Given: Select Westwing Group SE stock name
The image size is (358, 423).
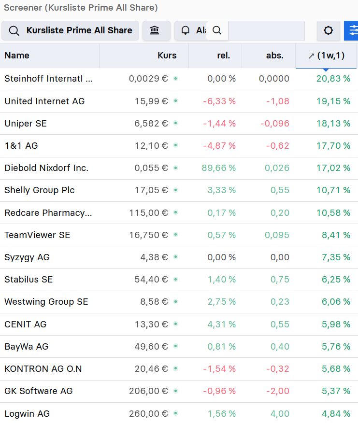Looking at the screenshot, I should pos(46,302).
